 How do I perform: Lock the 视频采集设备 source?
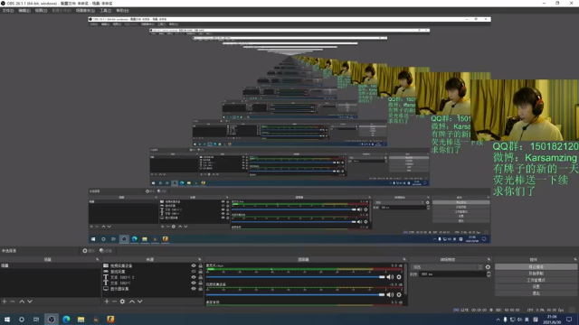[201, 265]
